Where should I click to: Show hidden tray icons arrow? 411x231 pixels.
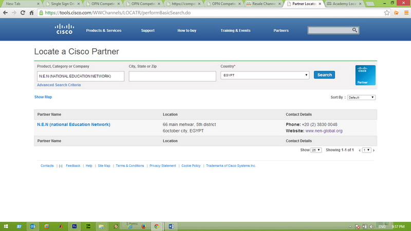[x=350, y=227]
